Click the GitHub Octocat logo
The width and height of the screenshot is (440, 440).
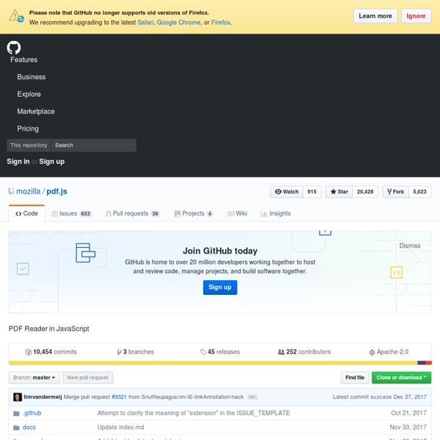pos(14,48)
